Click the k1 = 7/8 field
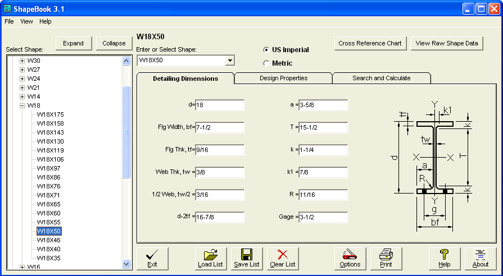The height and width of the screenshot is (276, 503). pyautogui.click(x=323, y=172)
